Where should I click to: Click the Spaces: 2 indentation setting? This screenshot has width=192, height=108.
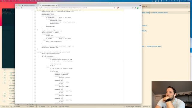146,107
